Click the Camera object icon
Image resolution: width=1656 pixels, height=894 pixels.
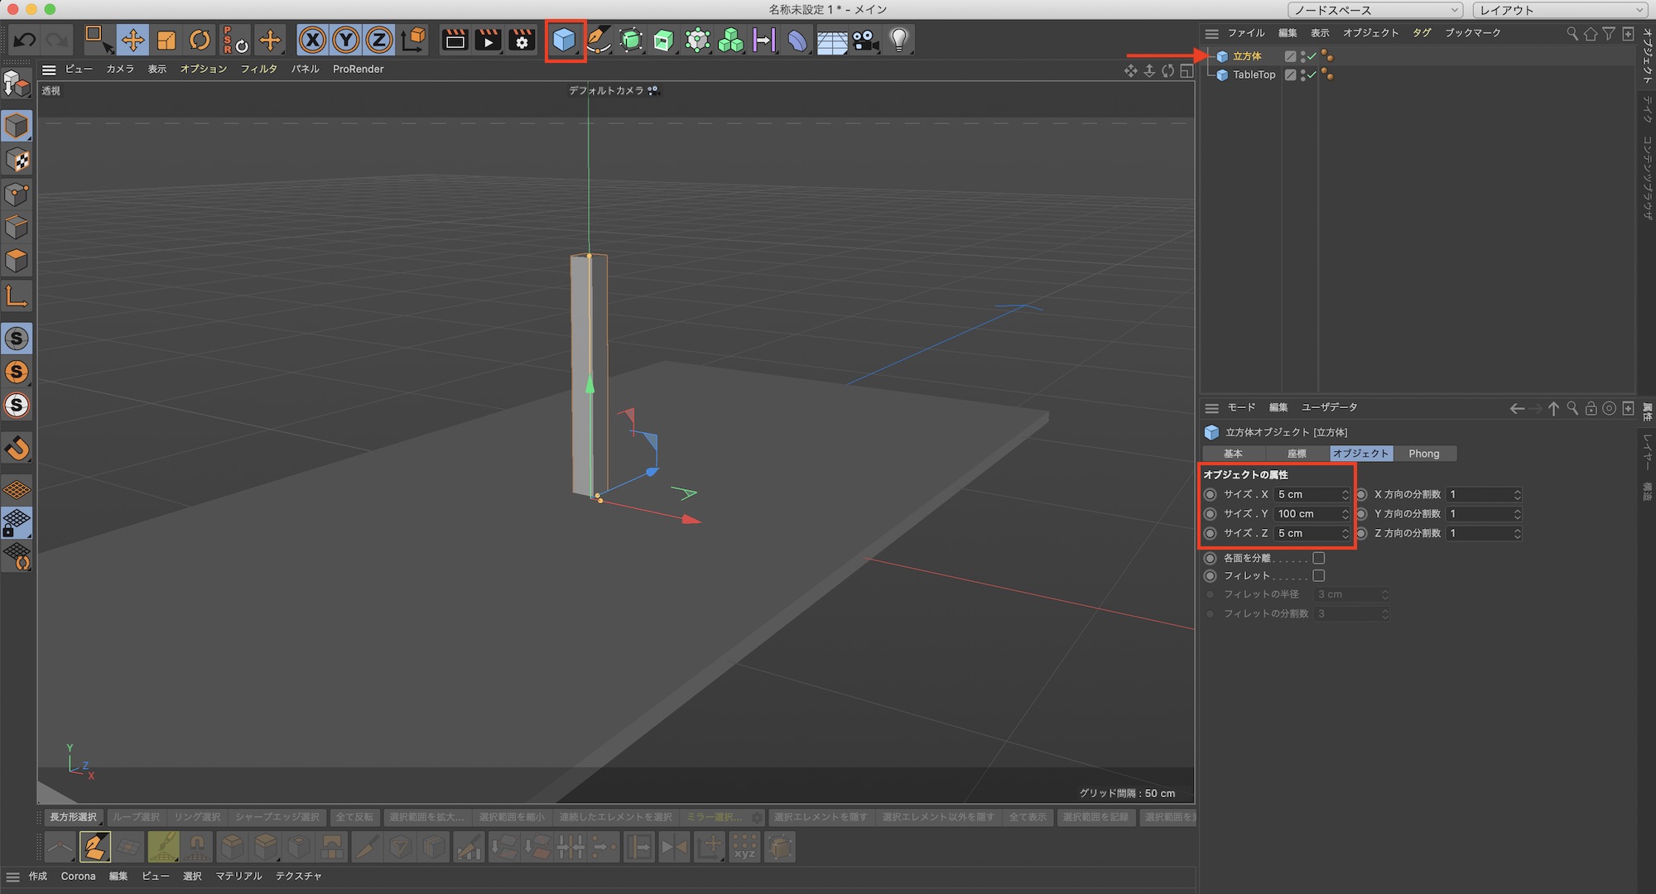[x=865, y=40]
